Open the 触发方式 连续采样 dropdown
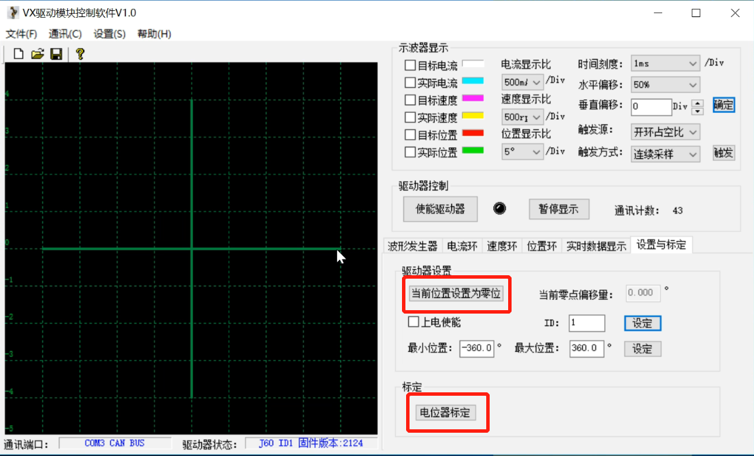The width and height of the screenshot is (754, 456). (x=665, y=154)
